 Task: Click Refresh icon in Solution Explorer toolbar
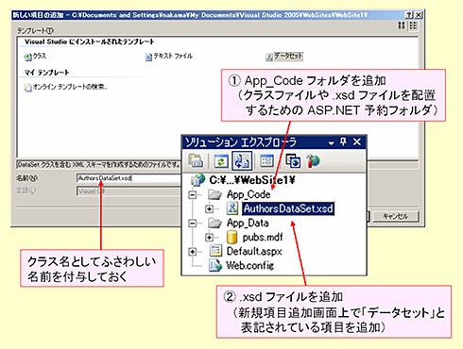221,161
